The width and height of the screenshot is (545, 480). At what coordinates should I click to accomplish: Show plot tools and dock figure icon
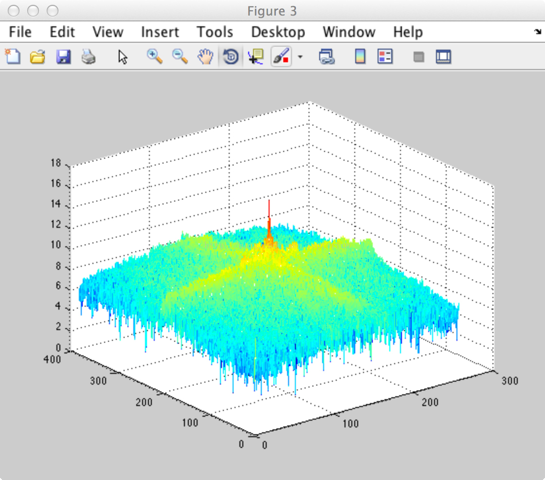(x=443, y=56)
